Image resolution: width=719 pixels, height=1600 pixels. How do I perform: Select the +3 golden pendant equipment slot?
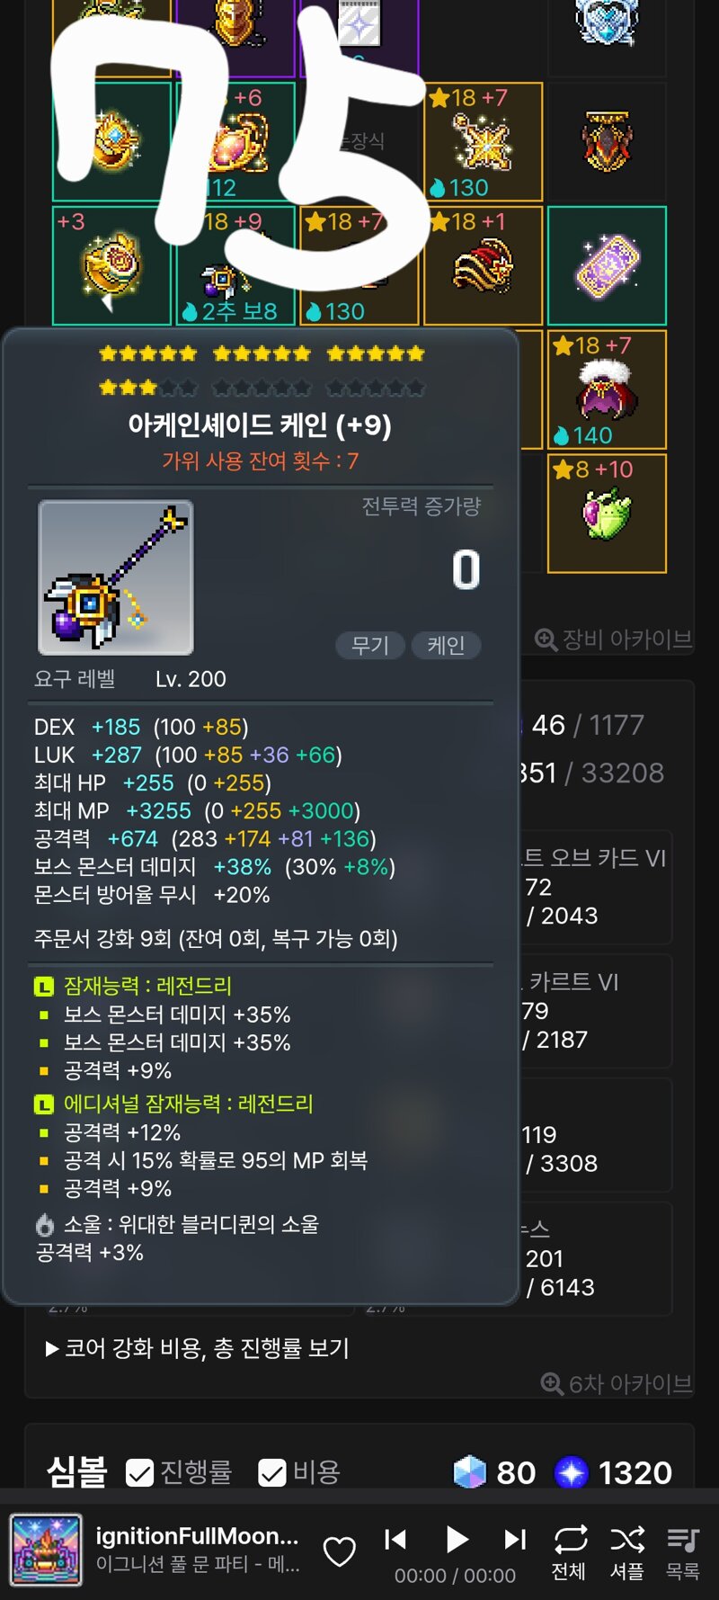(111, 266)
